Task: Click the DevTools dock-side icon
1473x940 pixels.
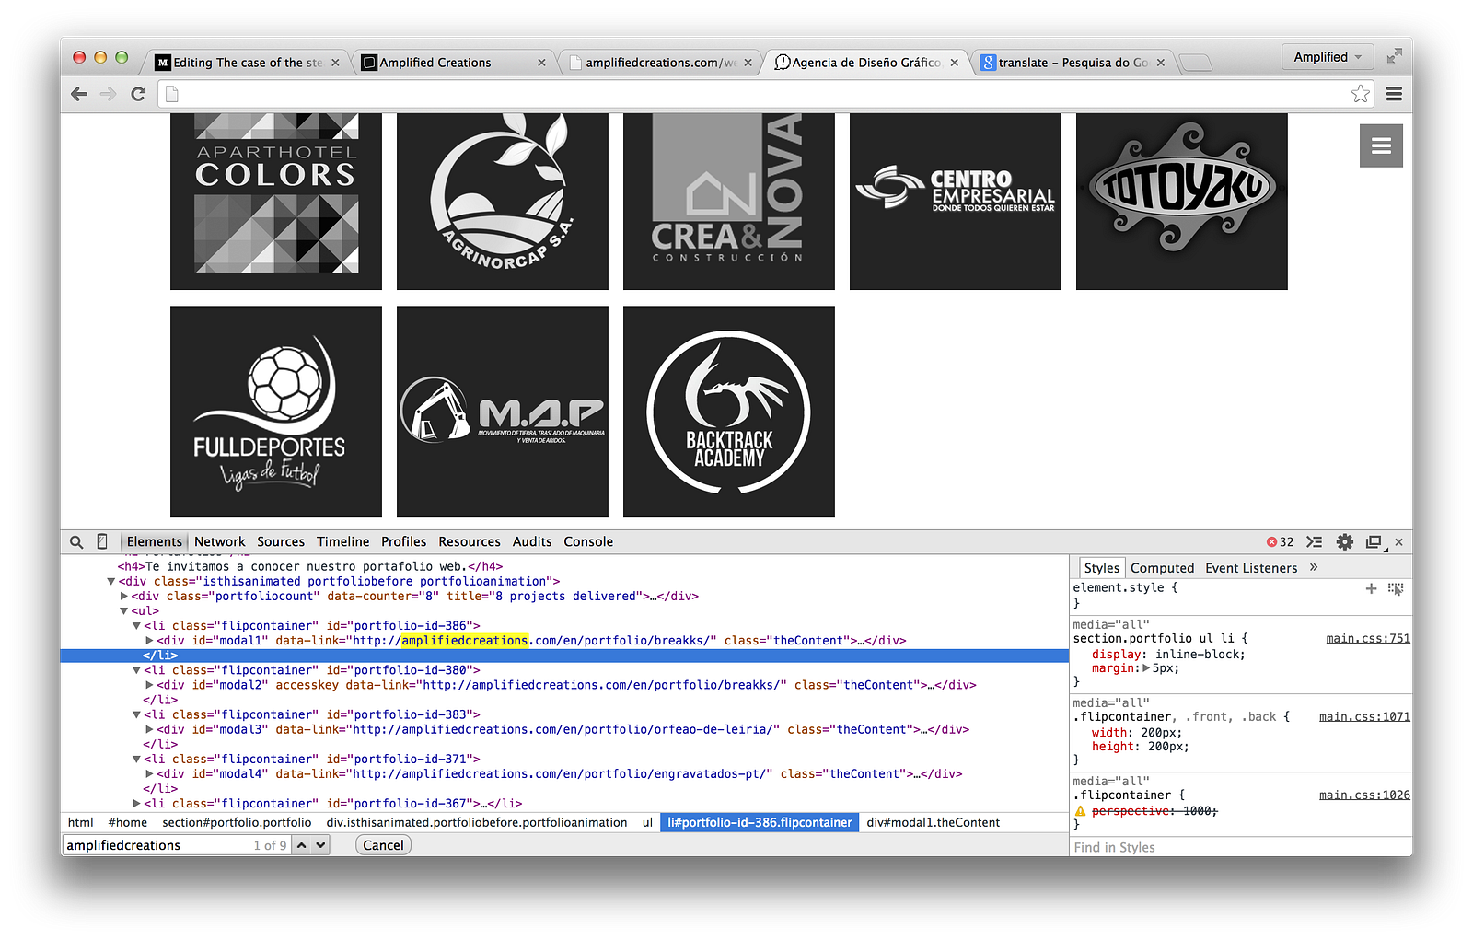Action: coord(1374,542)
